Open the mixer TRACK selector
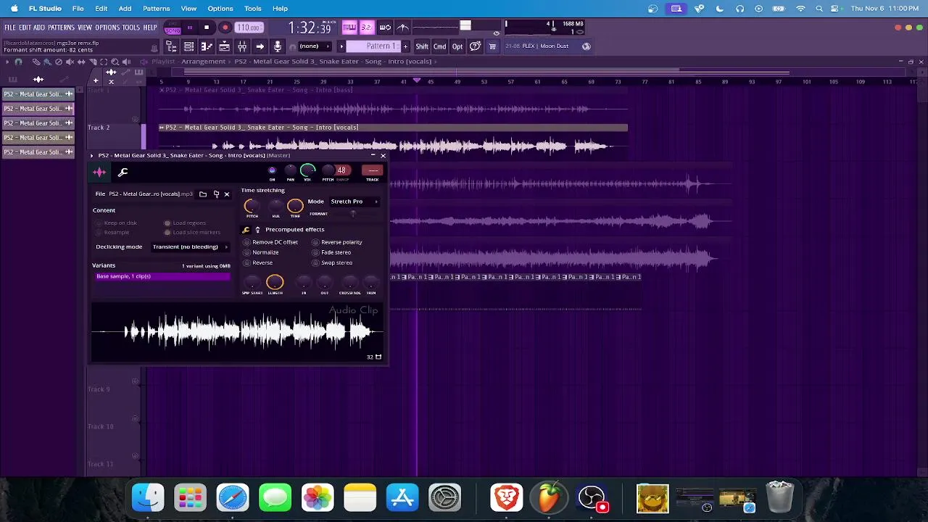Image resolution: width=928 pixels, height=522 pixels. click(x=373, y=170)
